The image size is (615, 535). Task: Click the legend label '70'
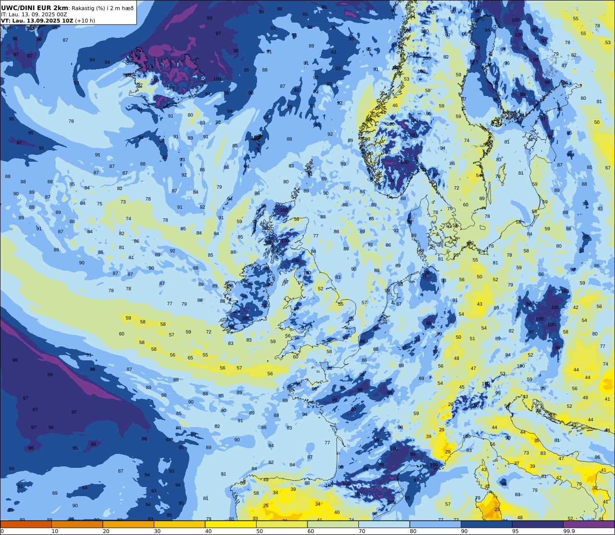click(362, 531)
